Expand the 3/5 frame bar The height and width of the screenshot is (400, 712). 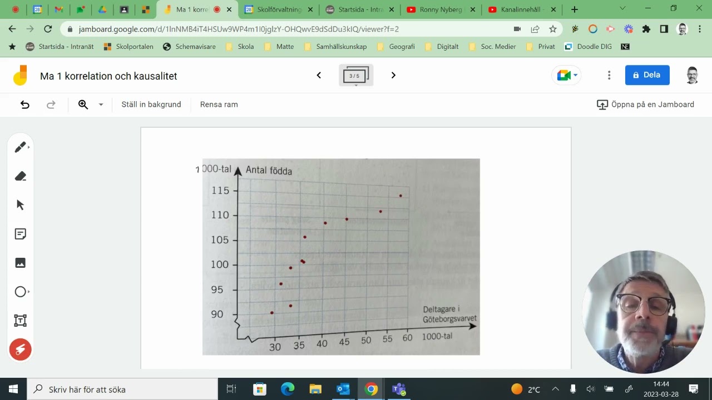pos(356,76)
